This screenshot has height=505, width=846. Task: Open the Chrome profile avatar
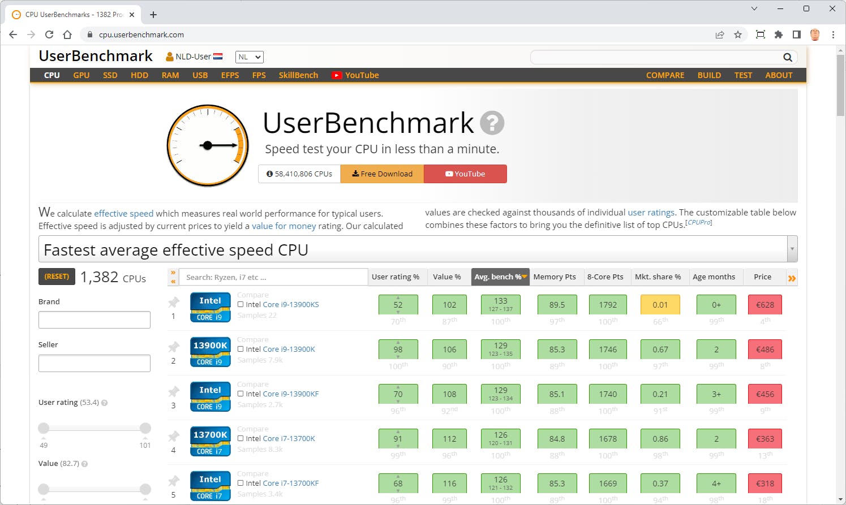(x=815, y=34)
